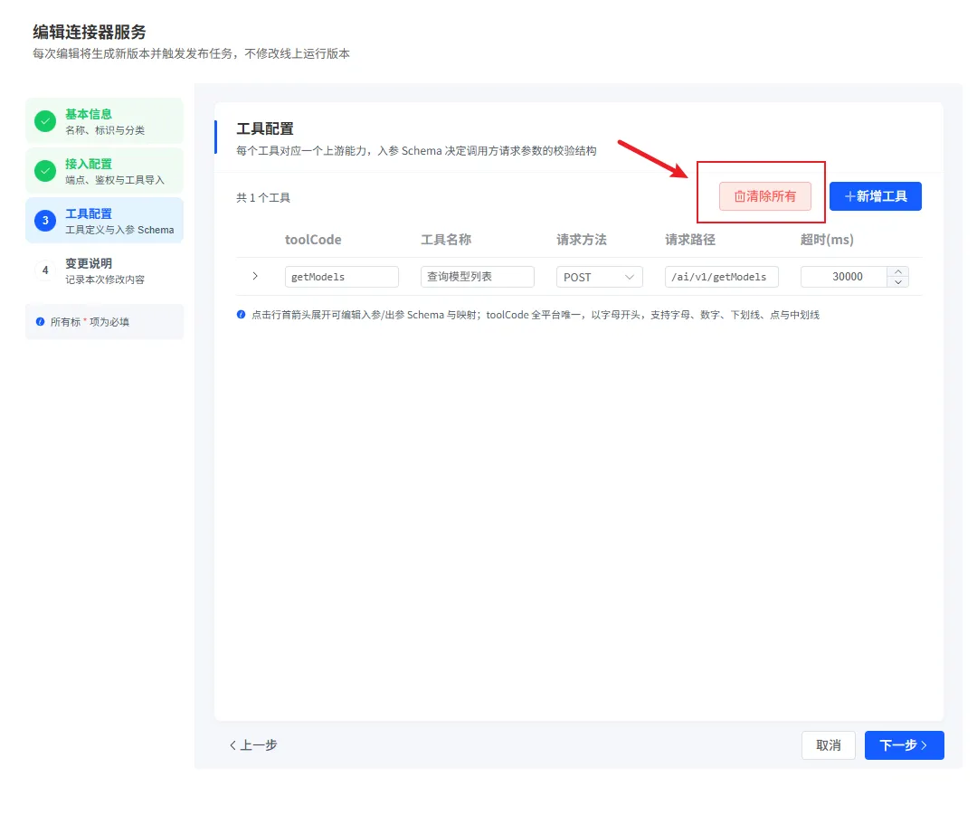
Task: Proceed with the 下一步 button
Action: (904, 745)
